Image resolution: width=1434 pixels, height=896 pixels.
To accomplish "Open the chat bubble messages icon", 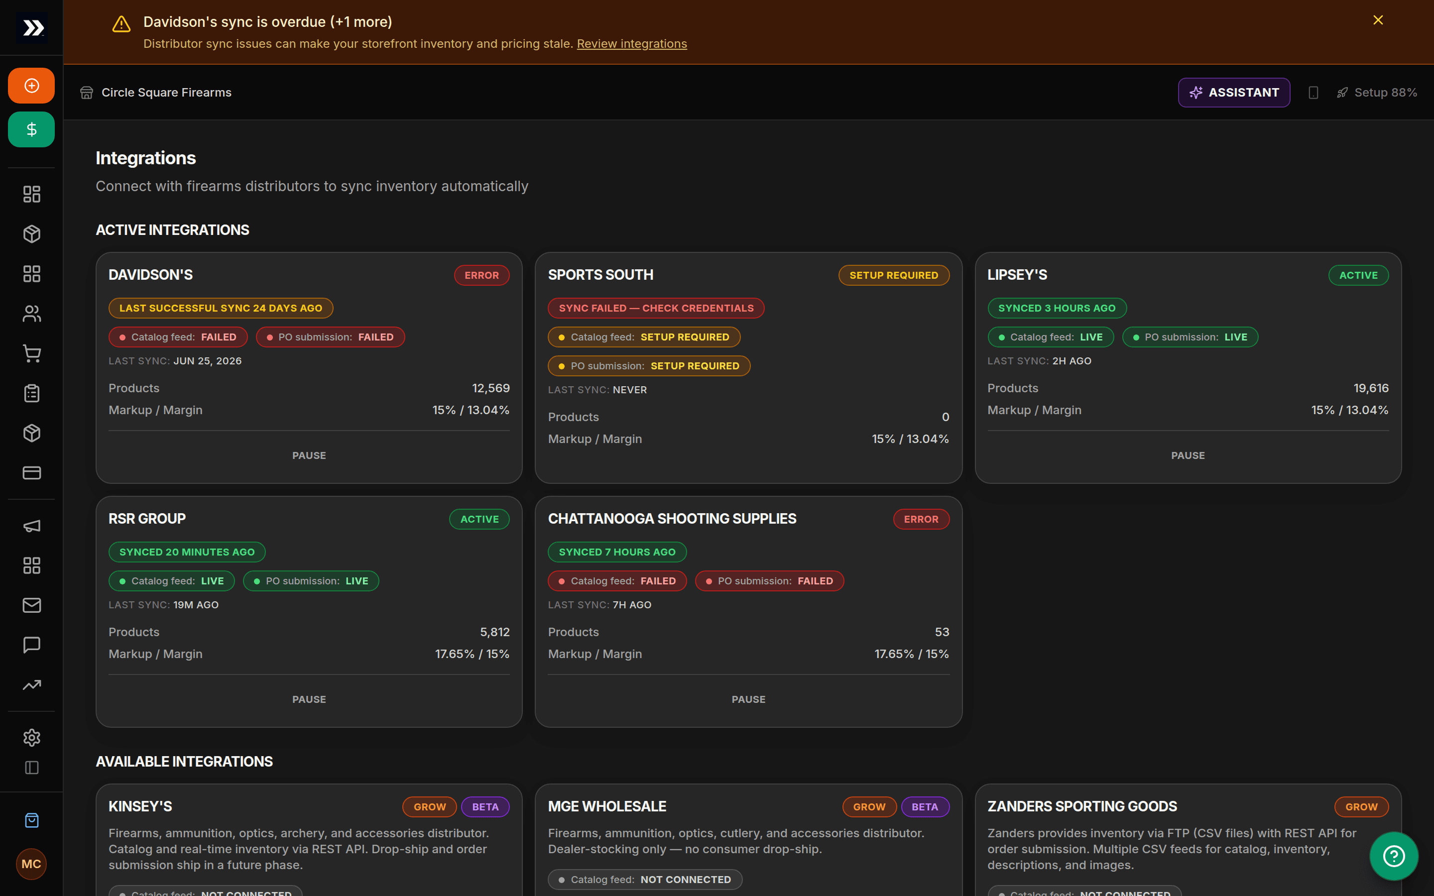I will (x=31, y=645).
